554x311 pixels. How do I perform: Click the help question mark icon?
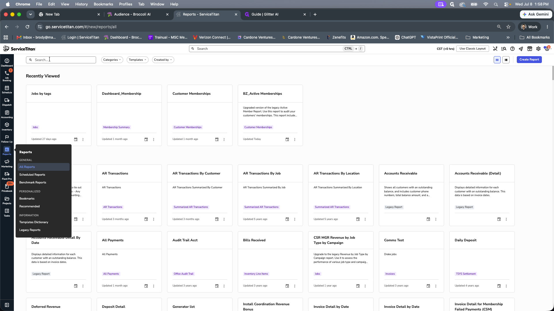tap(512, 49)
